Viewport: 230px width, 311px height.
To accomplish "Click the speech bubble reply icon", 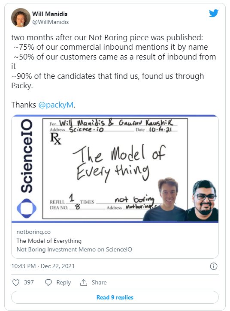I will (48, 282).
